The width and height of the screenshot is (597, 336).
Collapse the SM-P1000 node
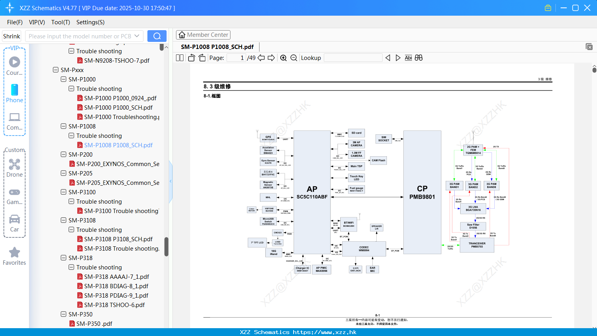click(x=64, y=79)
